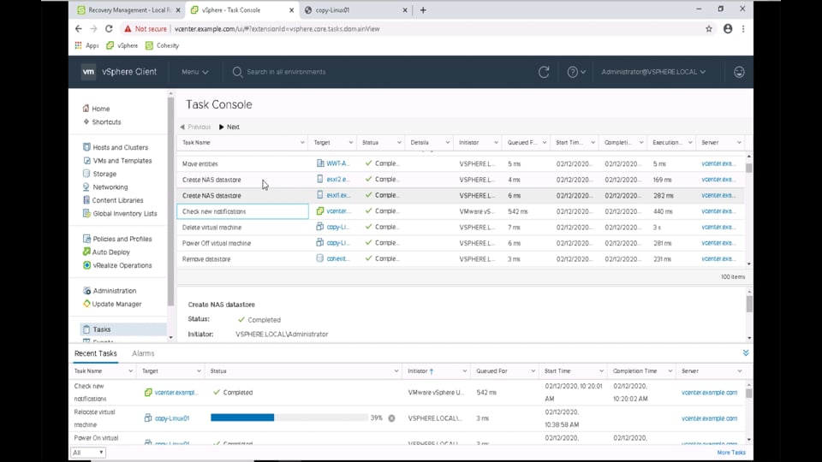Open copy-Linux01 target in Recent Tasks
The height and width of the screenshot is (462, 822).
(172, 418)
